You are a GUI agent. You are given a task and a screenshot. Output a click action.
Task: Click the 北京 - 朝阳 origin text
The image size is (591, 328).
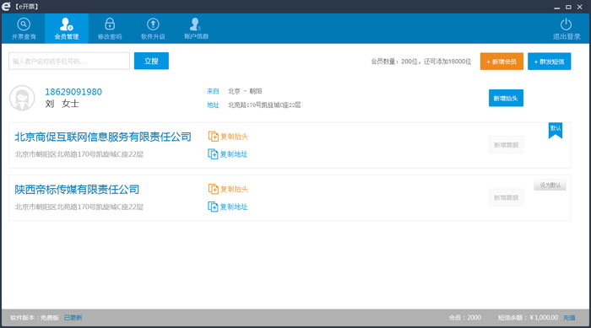click(245, 91)
